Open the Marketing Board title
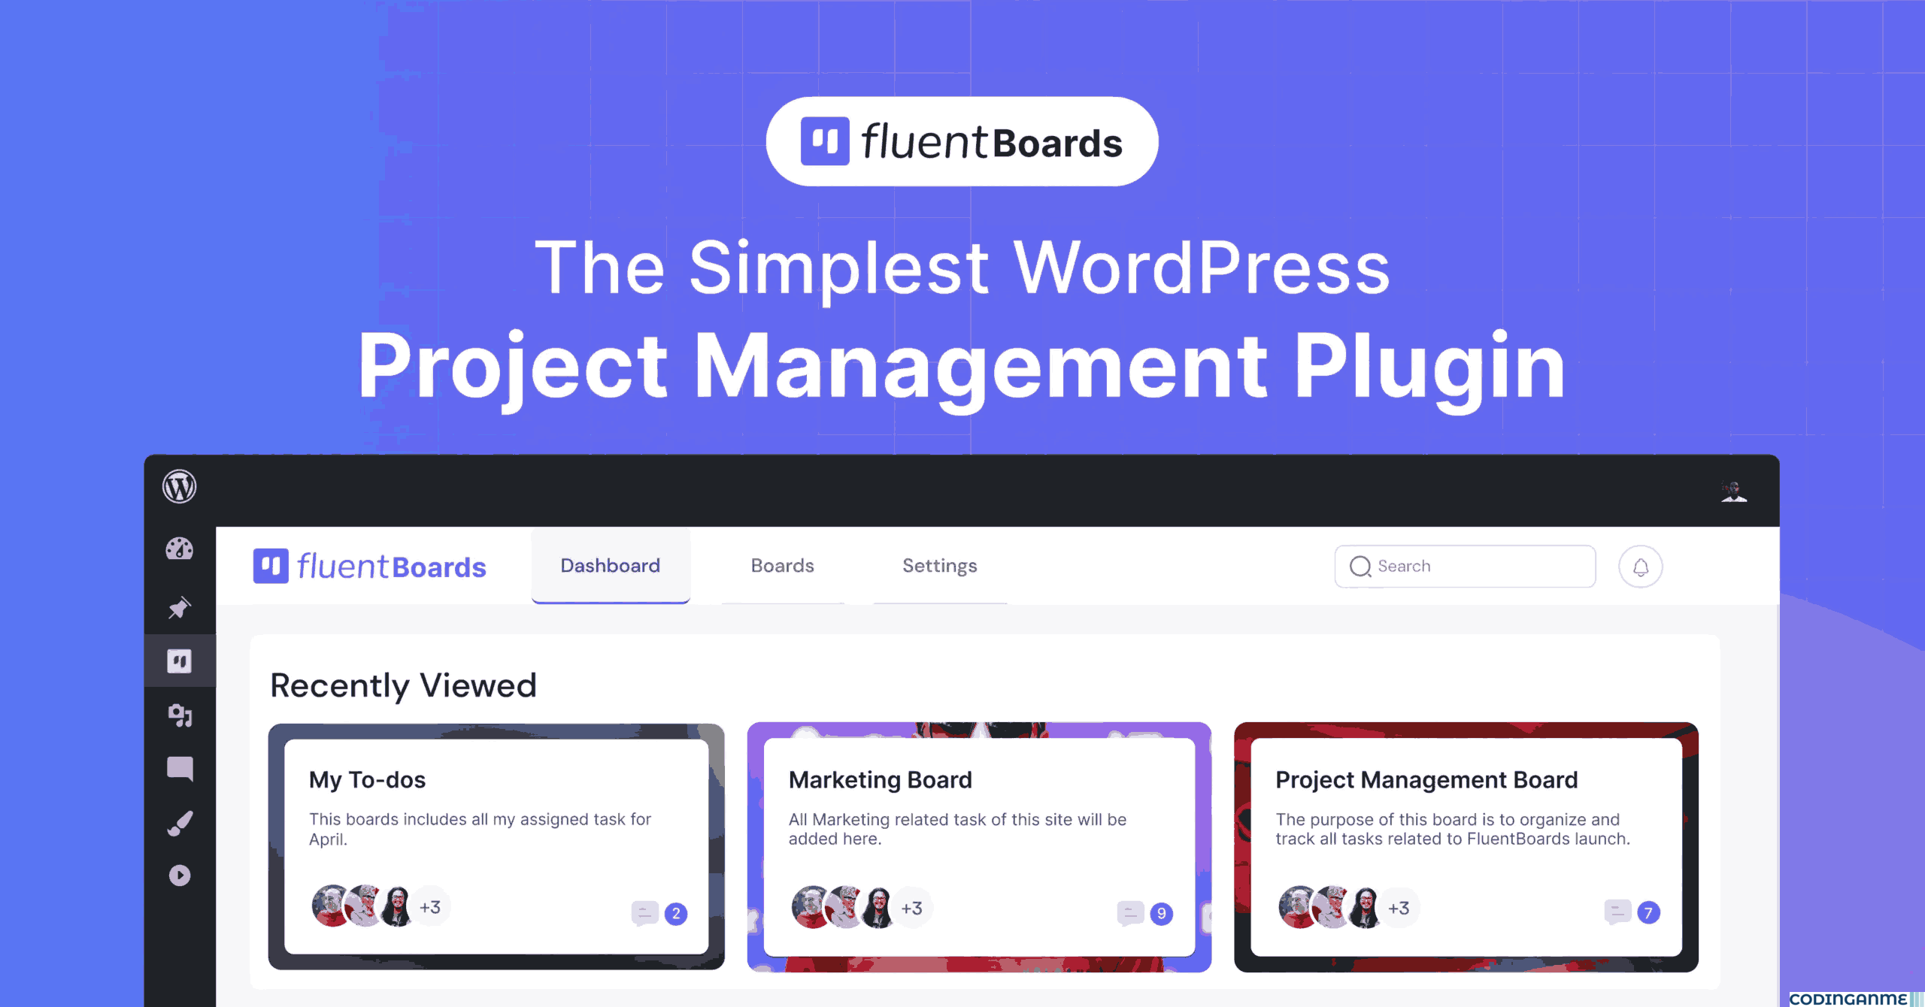Image resolution: width=1925 pixels, height=1007 pixels. 881,780
